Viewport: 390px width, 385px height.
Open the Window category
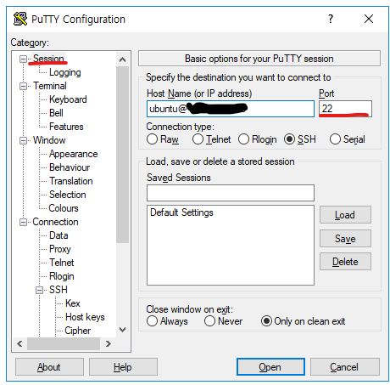point(49,140)
